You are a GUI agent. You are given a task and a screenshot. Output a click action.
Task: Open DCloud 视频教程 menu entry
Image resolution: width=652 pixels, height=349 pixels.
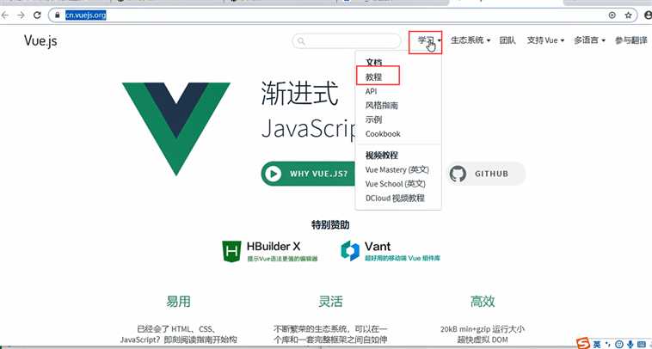click(395, 199)
